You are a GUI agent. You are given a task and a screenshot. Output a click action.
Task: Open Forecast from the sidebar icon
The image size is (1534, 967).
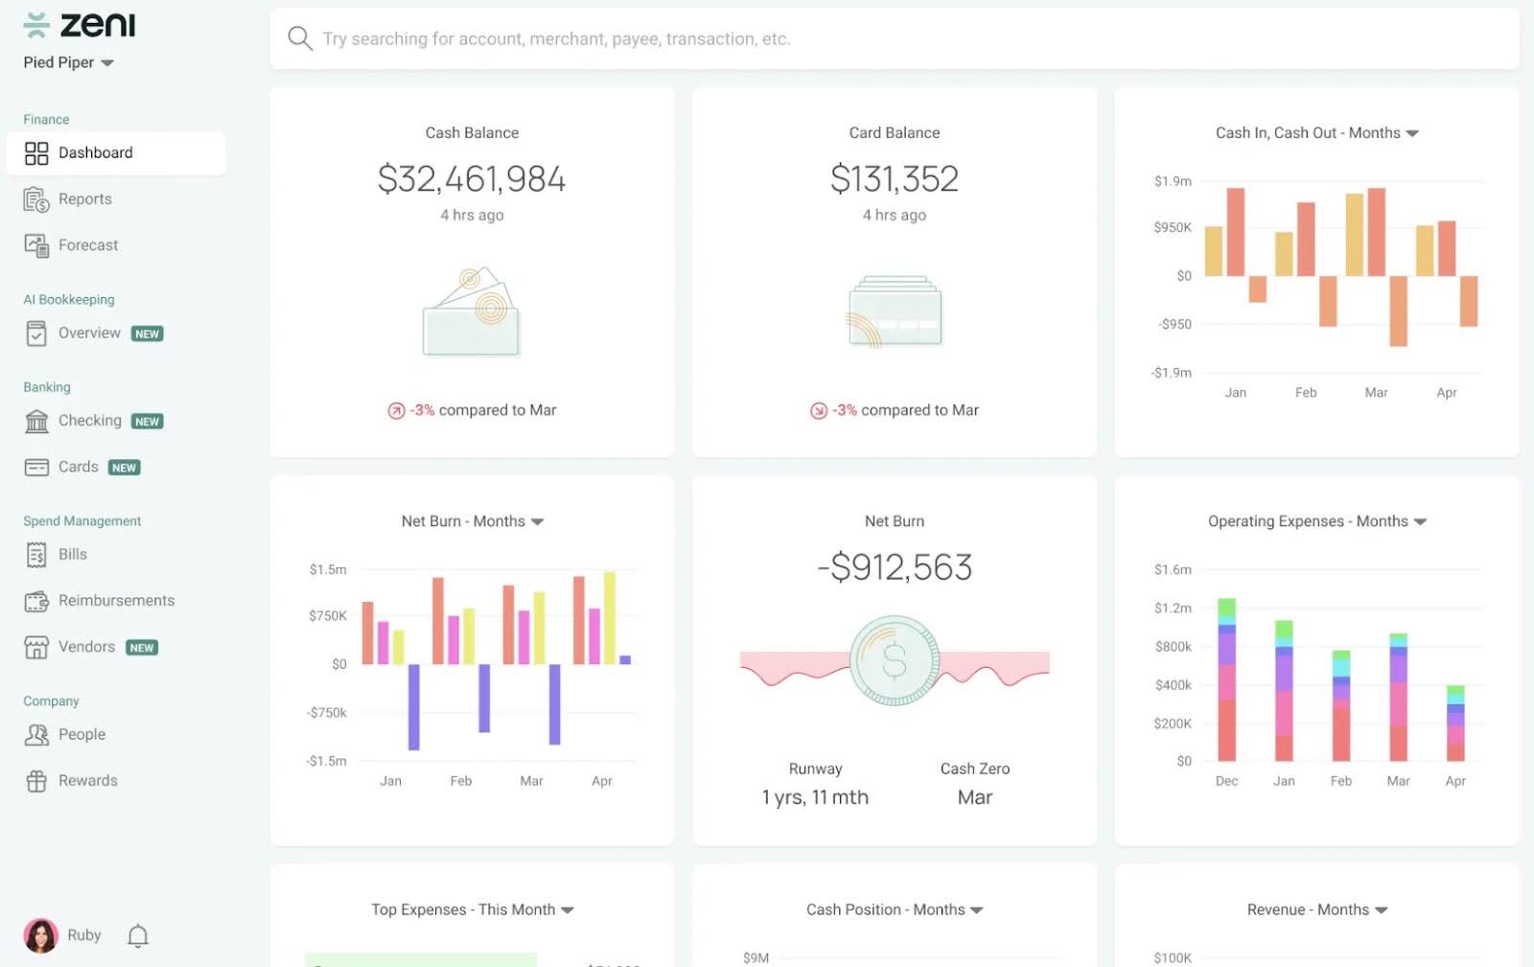[x=35, y=244]
